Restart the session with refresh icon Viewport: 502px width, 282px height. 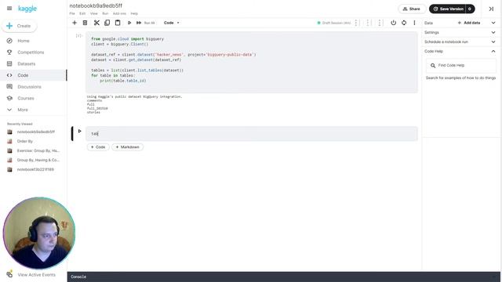[x=404, y=23]
